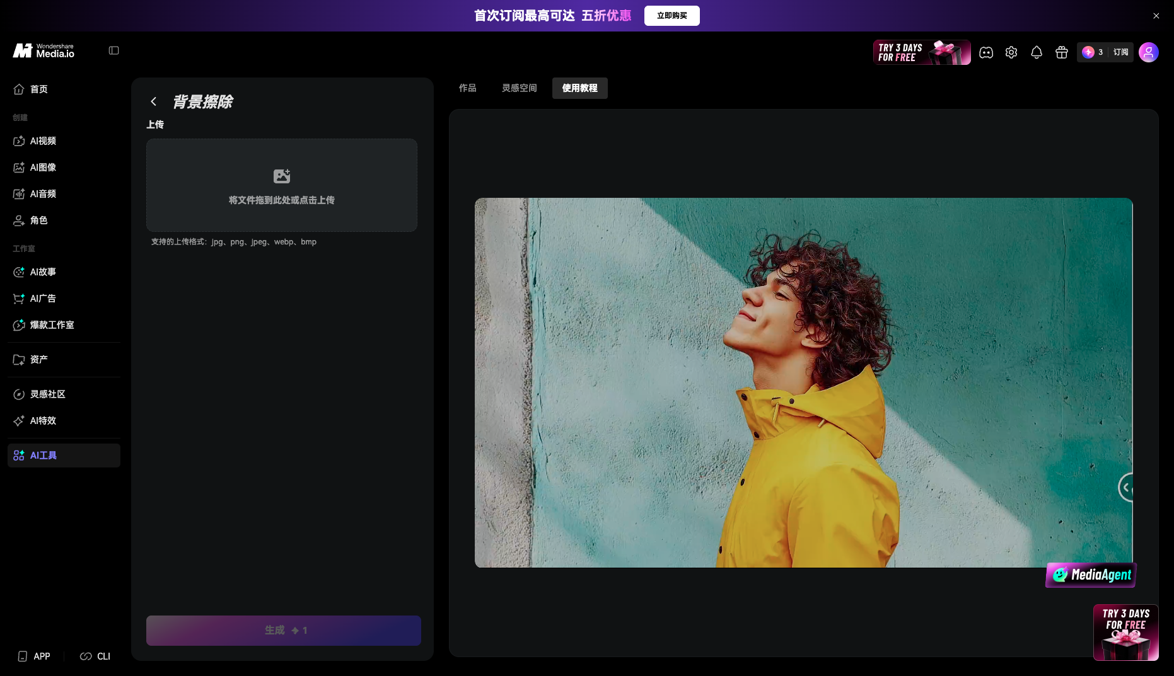Open AI图像 in the sidebar
1174x676 pixels.
click(64, 168)
